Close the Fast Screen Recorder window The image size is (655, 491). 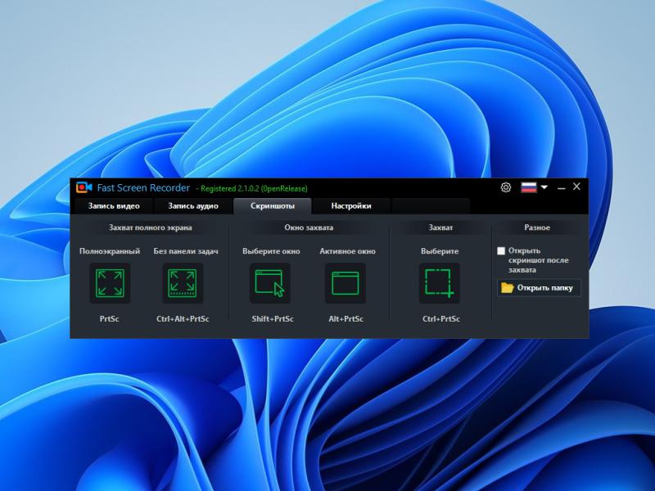pos(576,187)
